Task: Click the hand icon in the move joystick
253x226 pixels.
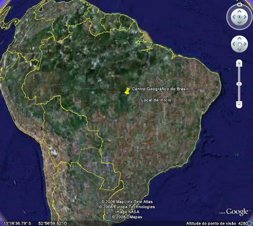Action: 239,44
